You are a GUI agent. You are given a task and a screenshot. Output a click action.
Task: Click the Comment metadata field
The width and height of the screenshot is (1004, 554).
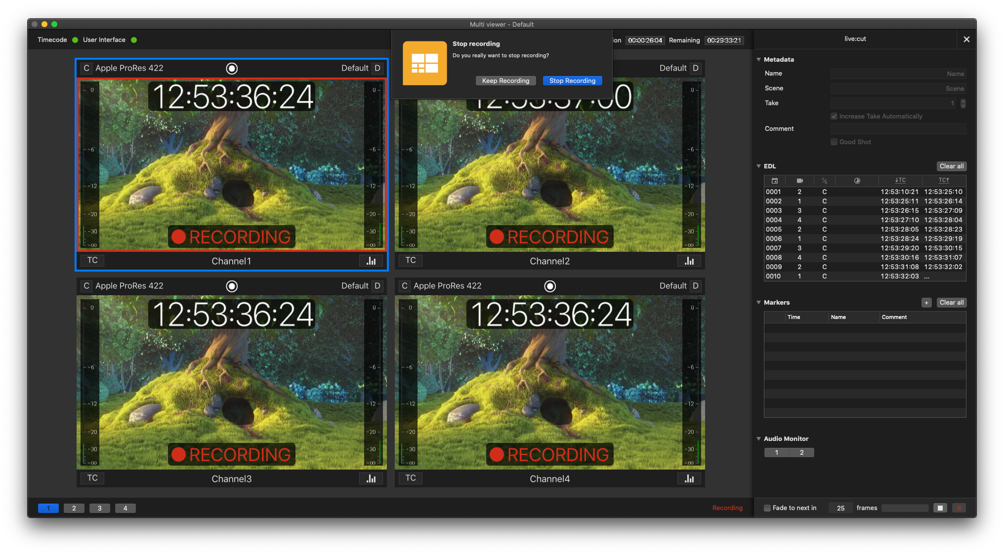pyautogui.click(x=898, y=129)
